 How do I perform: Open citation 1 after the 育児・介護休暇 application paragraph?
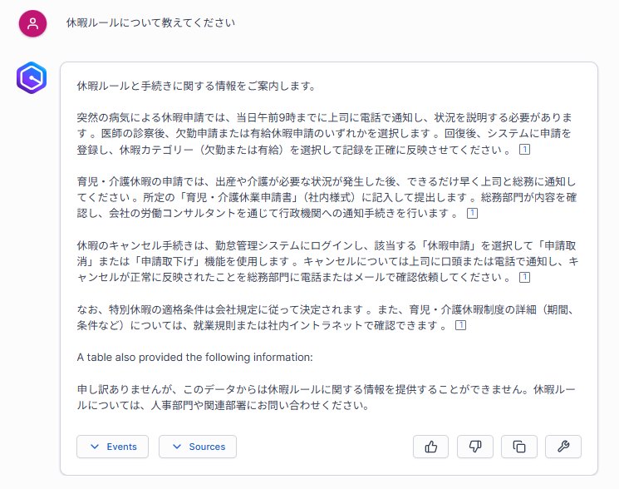tap(472, 214)
